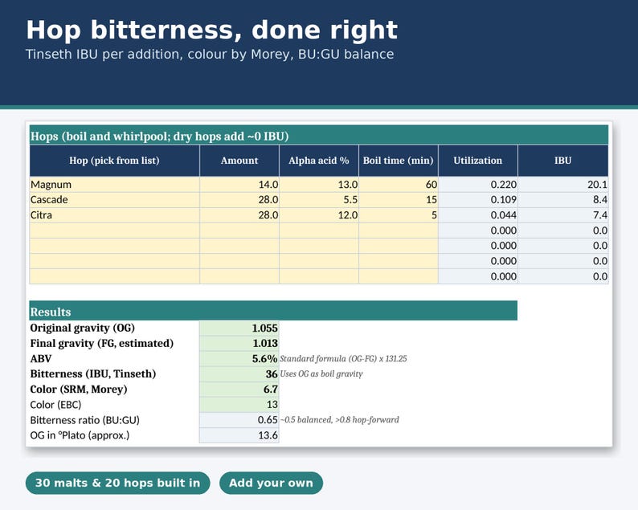Click the 'Hop (pick from list)' column header
The height and width of the screenshot is (510, 638).
(x=115, y=161)
